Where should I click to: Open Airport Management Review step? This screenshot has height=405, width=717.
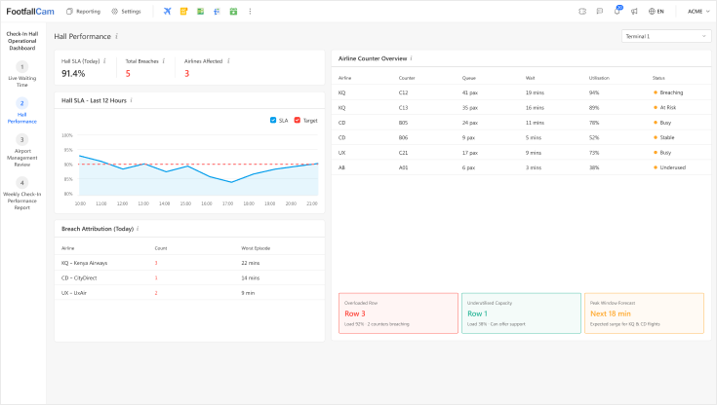tap(22, 147)
